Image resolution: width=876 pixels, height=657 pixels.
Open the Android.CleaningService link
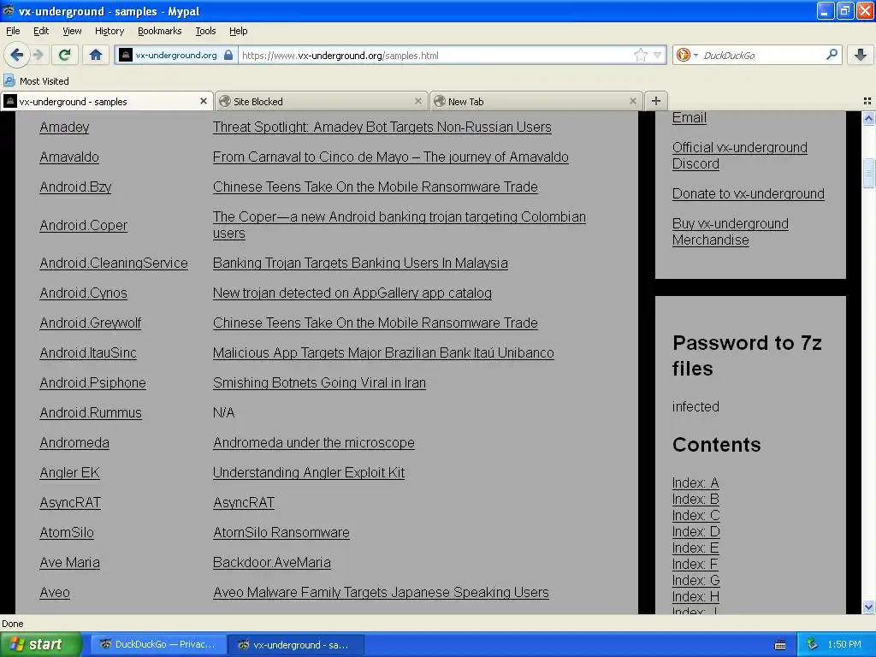click(x=114, y=263)
